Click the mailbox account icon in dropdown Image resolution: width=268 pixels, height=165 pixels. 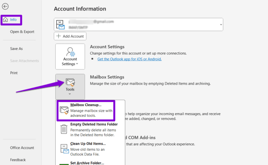pos(60,25)
